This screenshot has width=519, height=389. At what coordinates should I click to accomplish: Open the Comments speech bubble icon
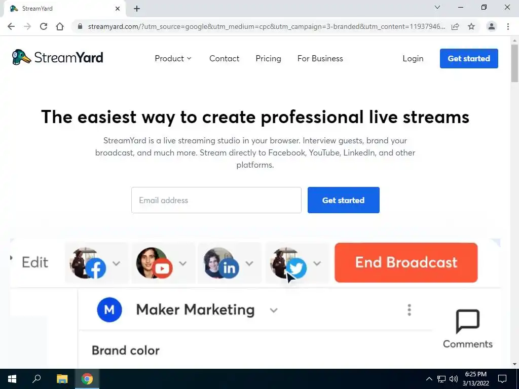(467, 321)
